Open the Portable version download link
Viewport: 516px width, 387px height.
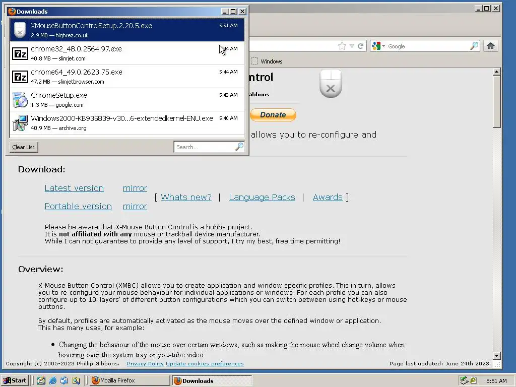pyautogui.click(x=78, y=206)
